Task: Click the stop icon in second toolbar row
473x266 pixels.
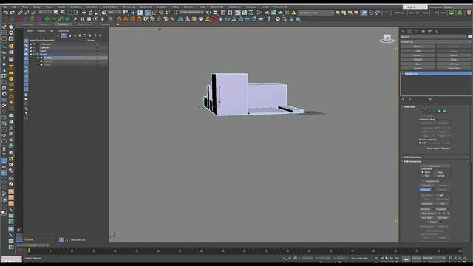Action: tap(89, 19)
